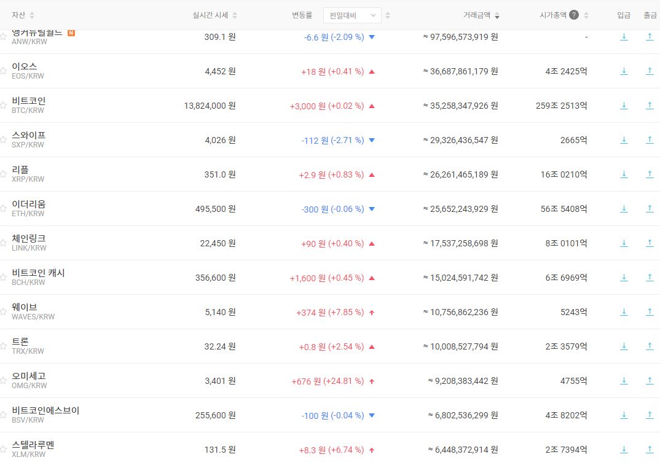Sort by 거래금액 column arrows
Image resolution: width=660 pixels, height=465 pixels.
tap(497, 15)
